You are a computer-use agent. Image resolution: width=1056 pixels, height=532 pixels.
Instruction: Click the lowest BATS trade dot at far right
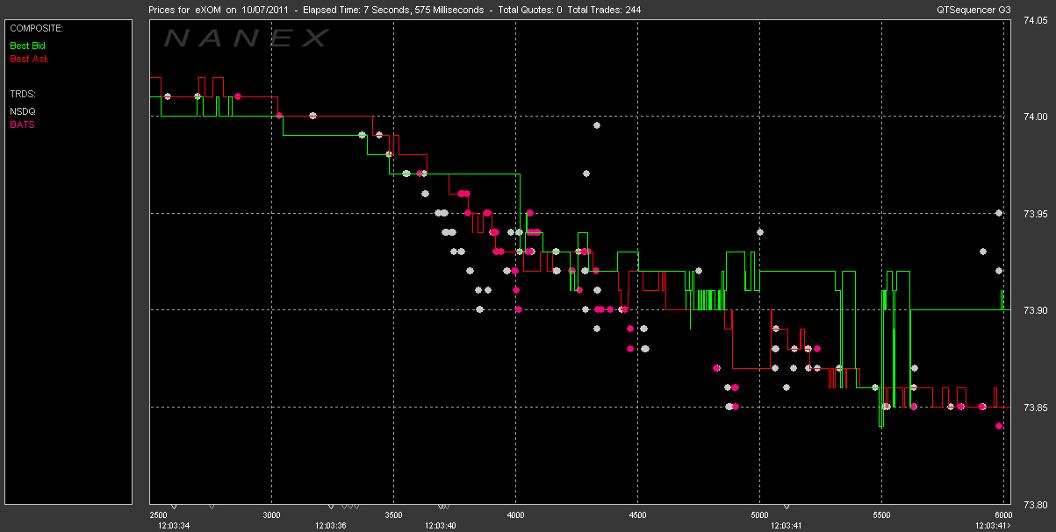click(x=1000, y=426)
